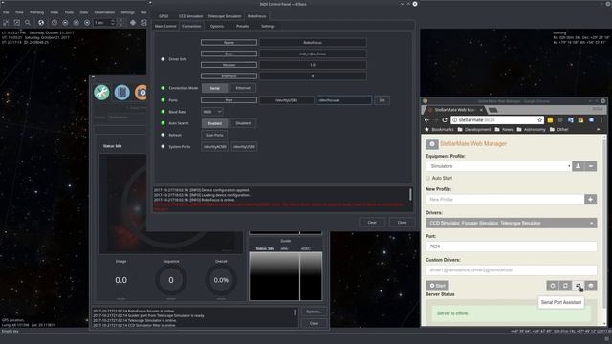612x344 pixels.
Task: Open the Pointing menu in KStars
Action: point(37,12)
